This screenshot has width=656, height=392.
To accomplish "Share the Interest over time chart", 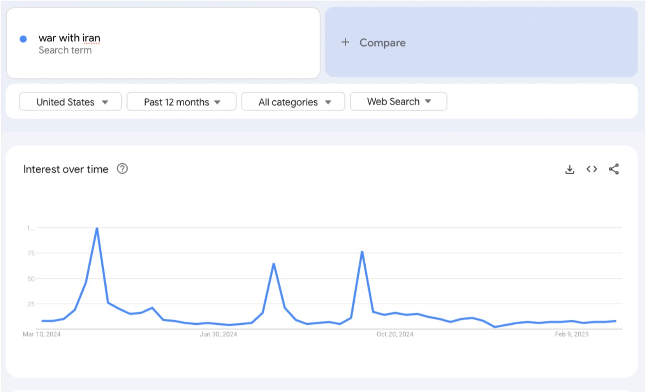I will click(x=614, y=169).
